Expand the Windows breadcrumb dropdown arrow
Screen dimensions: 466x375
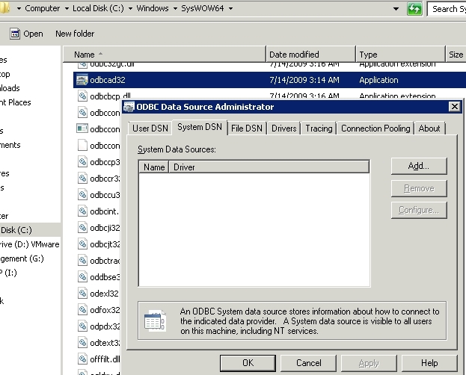(x=175, y=9)
